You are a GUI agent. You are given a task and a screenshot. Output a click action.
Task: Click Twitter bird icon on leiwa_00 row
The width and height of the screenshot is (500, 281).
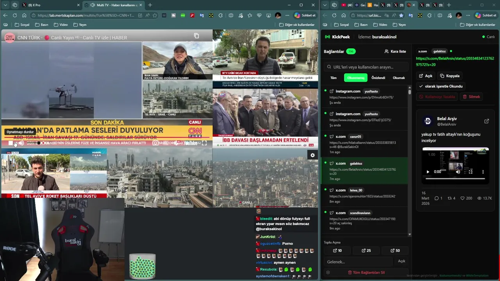[x=332, y=190]
